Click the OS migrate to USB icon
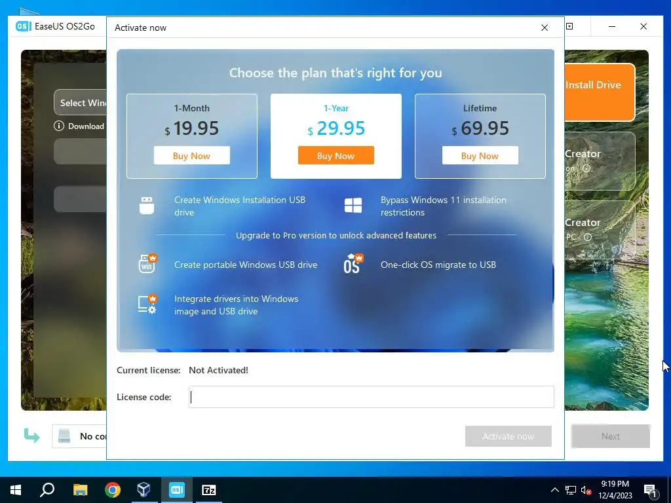Viewport: 671px width, 503px height. coord(353,263)
